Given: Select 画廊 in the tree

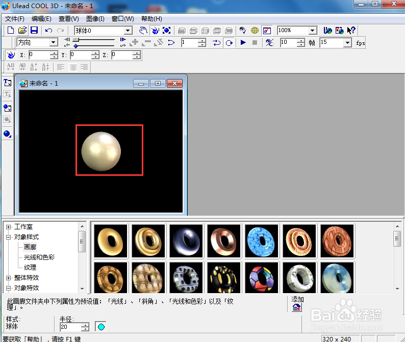Looking at the screenshot, I should tap(30, 247).
